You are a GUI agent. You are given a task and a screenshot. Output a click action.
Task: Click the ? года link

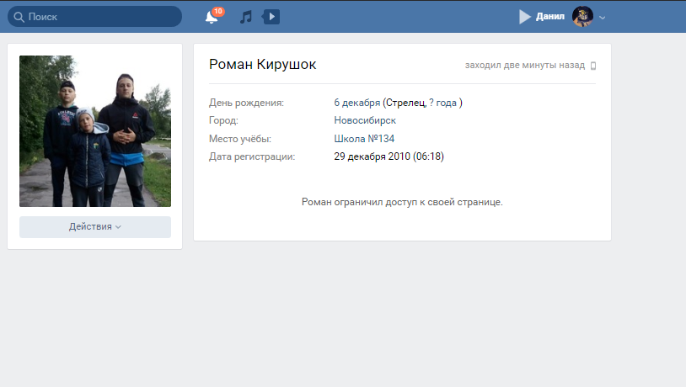click(442, 103)
